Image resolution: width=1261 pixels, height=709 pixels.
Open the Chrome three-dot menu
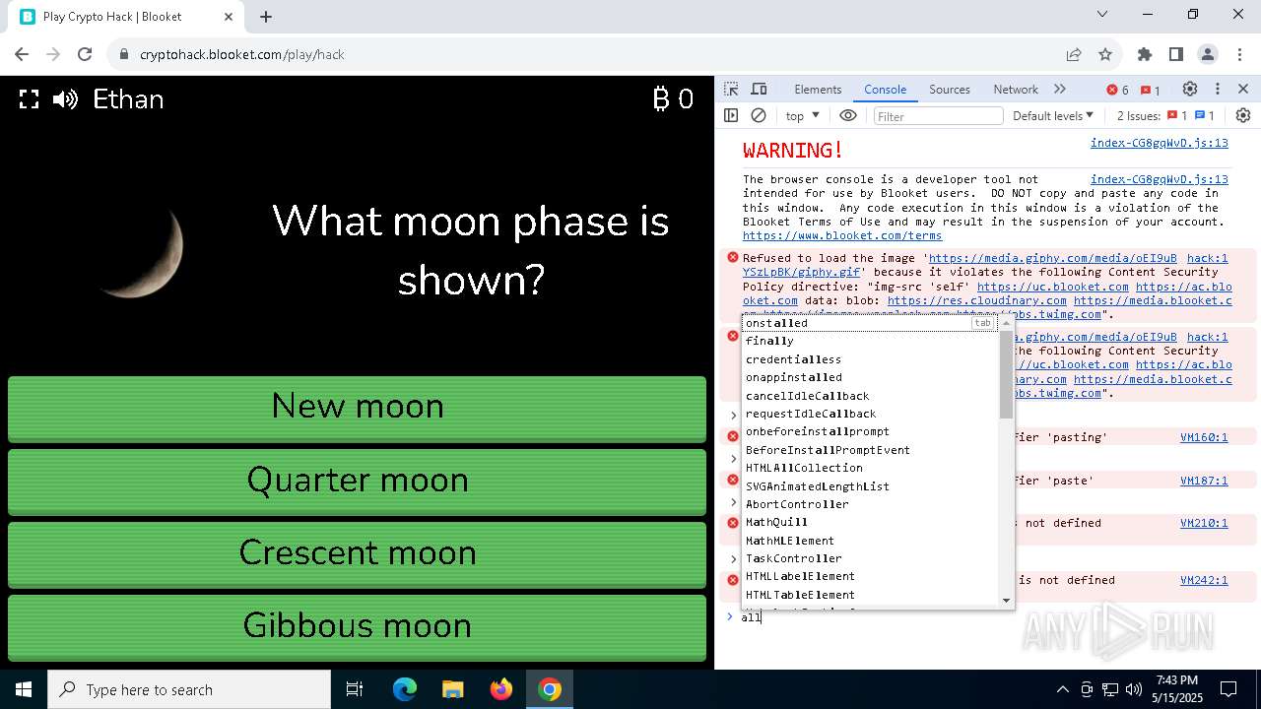pyautogui.click(x=1239, y=54)
